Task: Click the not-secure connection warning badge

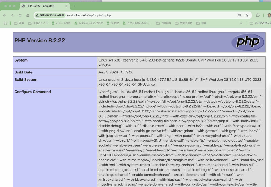Action: (50, 15)
